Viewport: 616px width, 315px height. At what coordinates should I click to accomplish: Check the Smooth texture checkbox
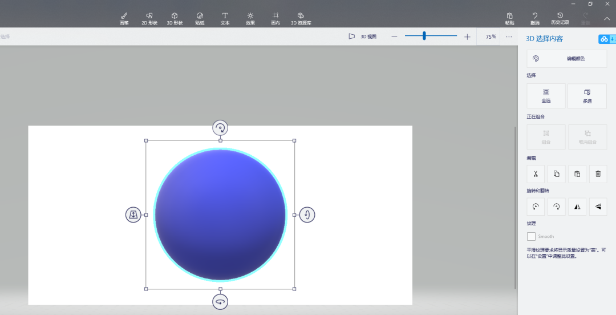(x=531, y=236)
